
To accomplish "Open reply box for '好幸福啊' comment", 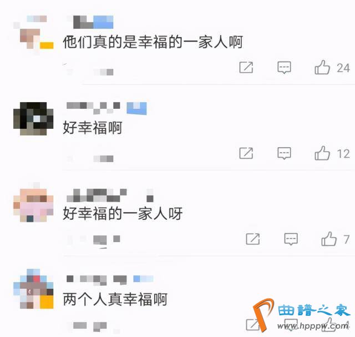I will point(284,153).
